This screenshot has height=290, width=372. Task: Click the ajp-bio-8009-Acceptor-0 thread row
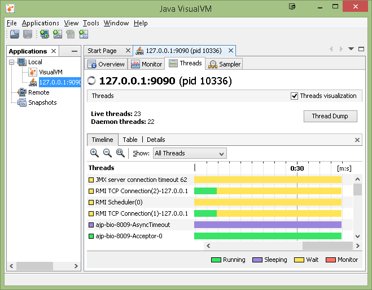point(220,236)
